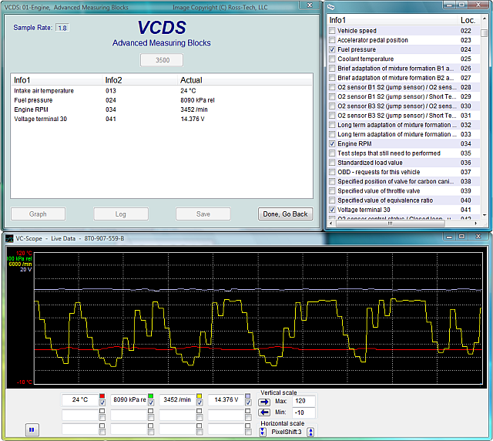The image size is (493, 441).
Task: Hide the 3452 /min trace via checkbox
Action: click(x=200, y=402)
